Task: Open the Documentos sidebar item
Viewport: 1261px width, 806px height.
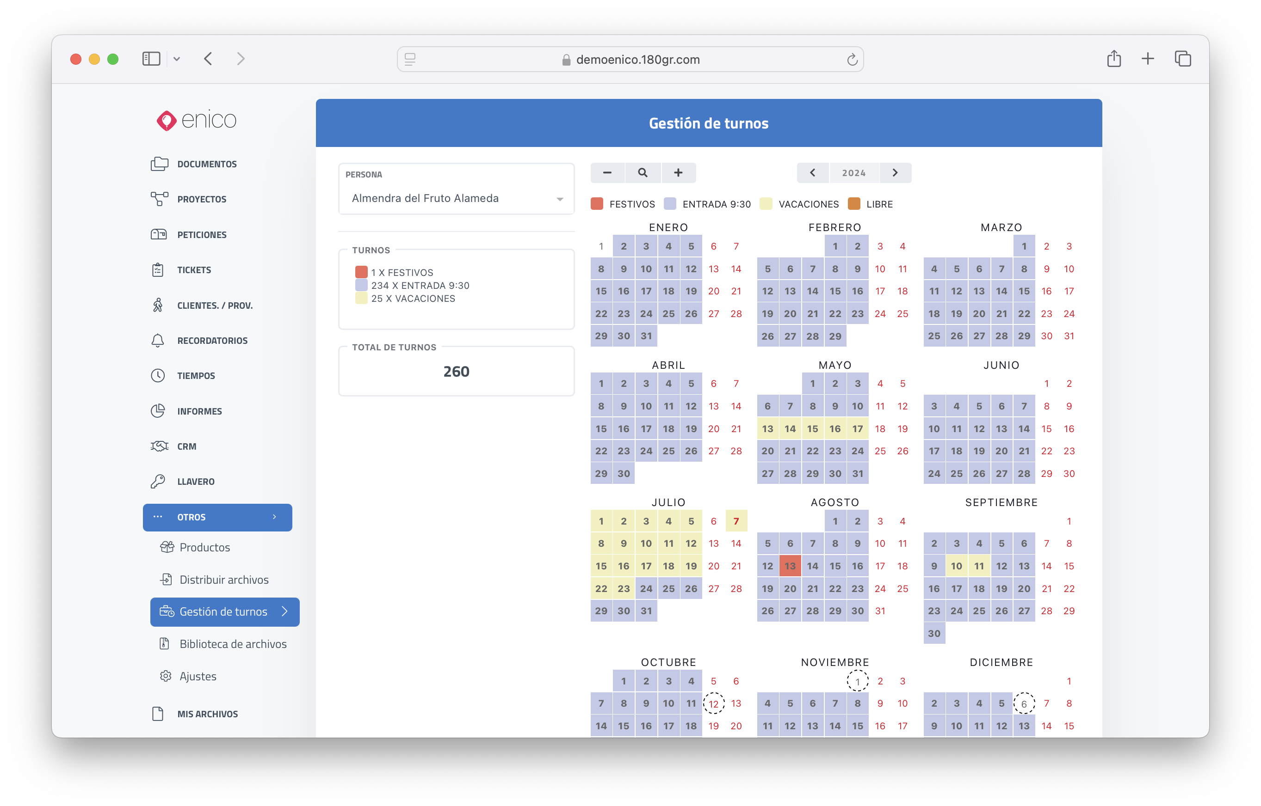Action: coord(206,165)
